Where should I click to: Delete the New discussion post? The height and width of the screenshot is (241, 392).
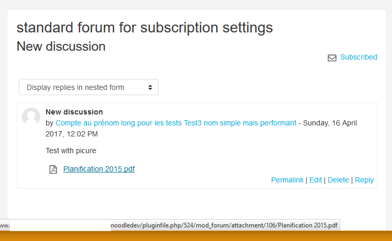(338, 180)
